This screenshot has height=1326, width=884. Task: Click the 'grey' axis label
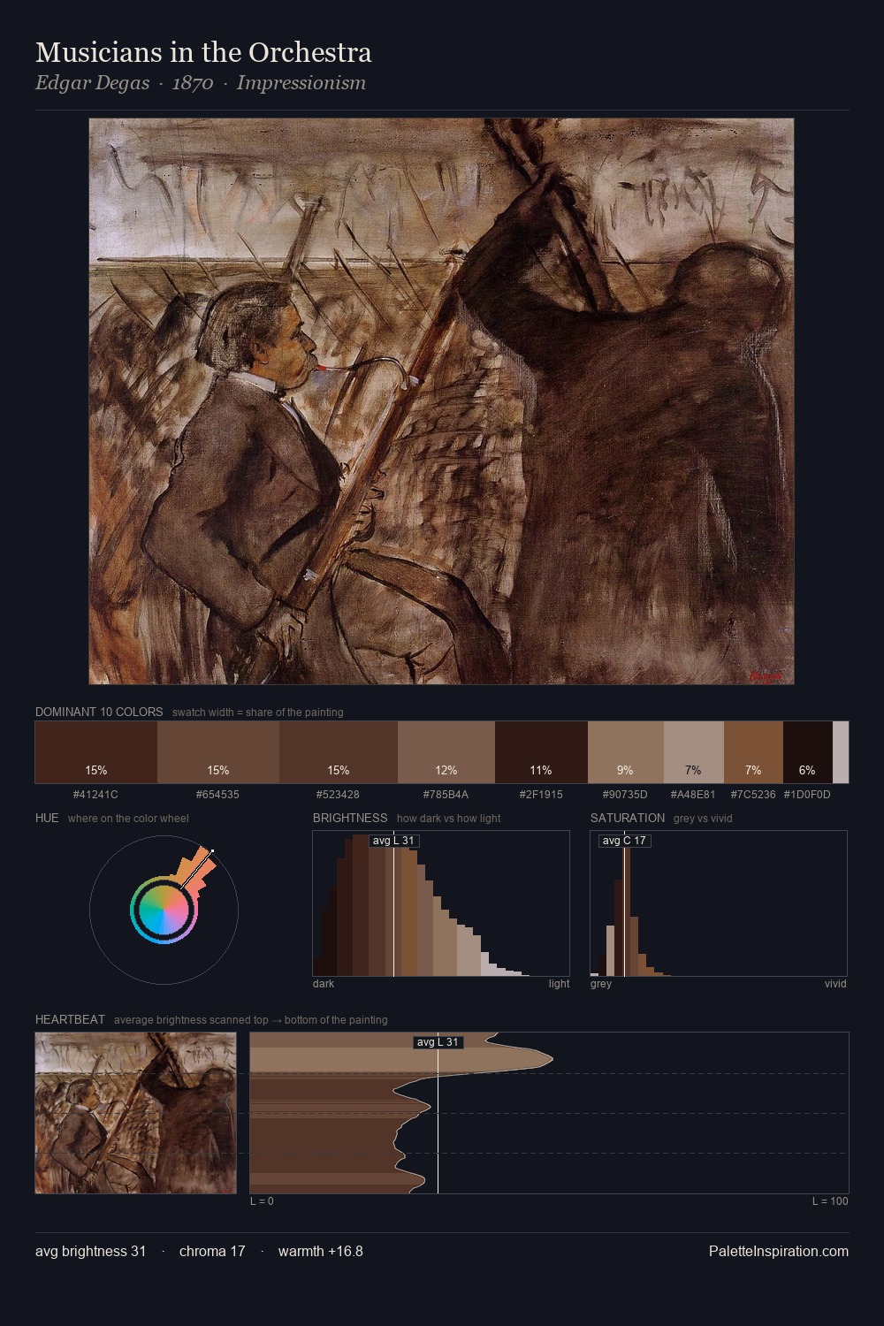tap(601, 983)
